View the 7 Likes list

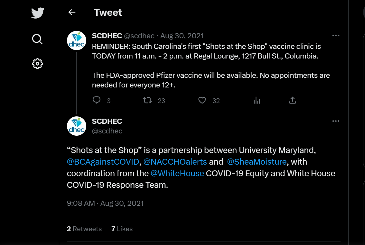click(122, 229)
